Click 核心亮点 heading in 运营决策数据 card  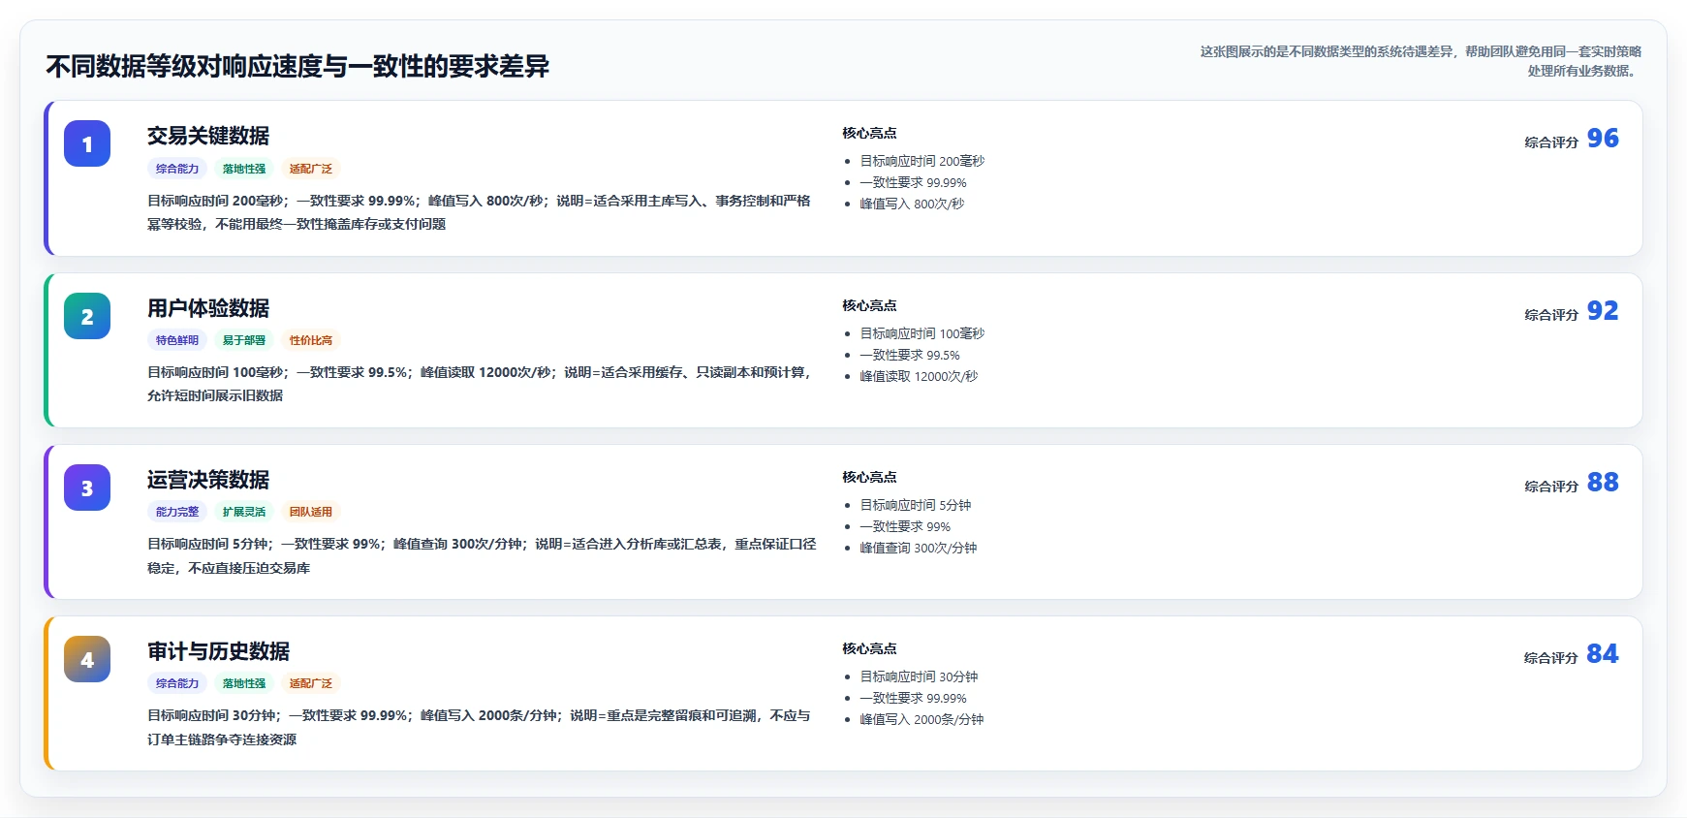869,477
